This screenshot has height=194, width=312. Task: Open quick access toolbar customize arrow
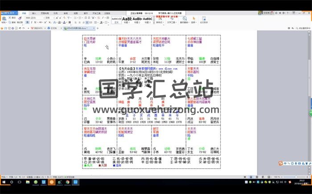point(28,28)
